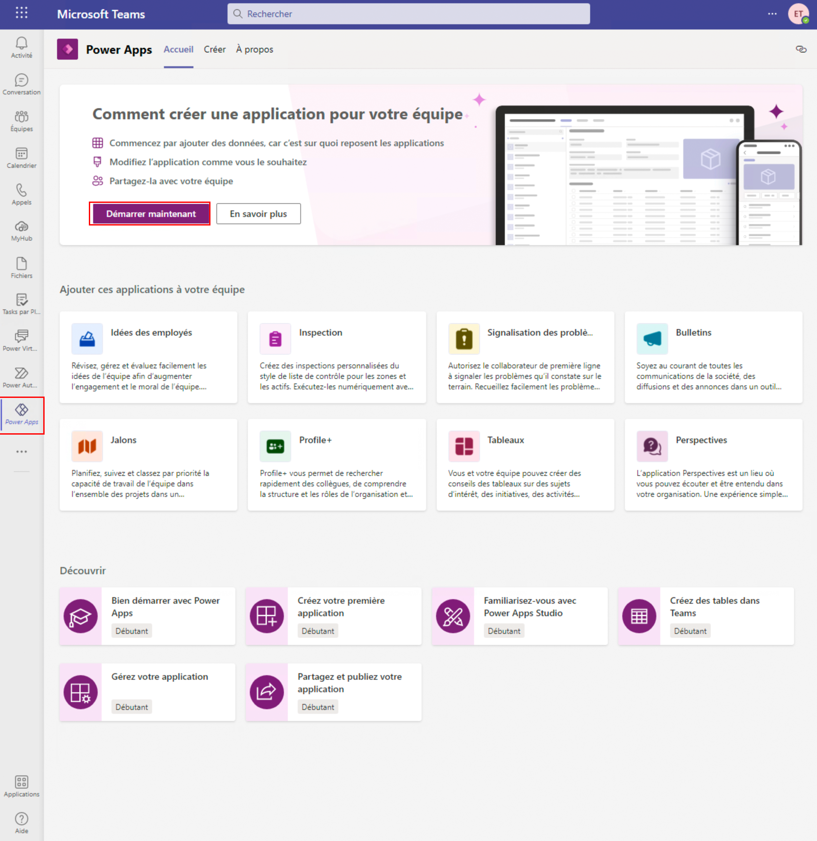This screenshot has height=841, width=817.
Task: Copy link icon at top right
Action: point(801,49)
